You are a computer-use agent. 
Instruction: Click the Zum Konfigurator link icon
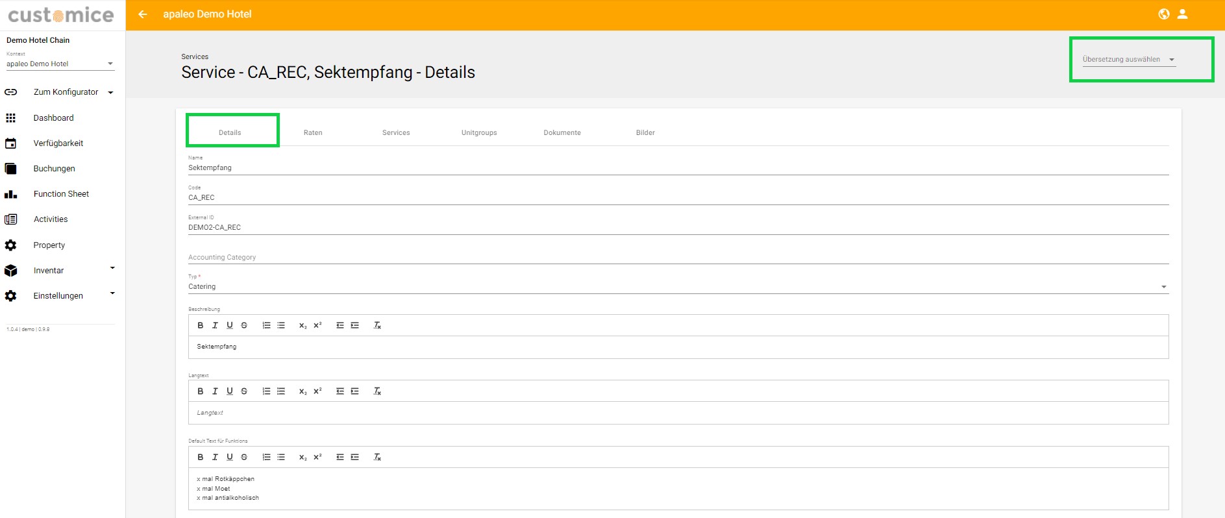pyautogui.click(x=10, y=92)
